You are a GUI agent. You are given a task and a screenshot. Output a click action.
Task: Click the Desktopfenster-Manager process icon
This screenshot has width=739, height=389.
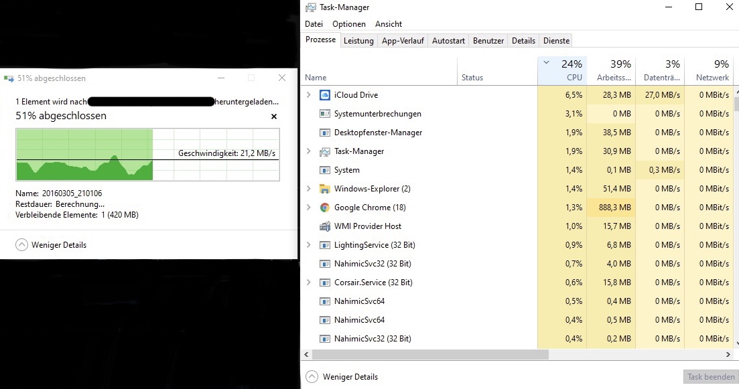[x=325, y=133]
